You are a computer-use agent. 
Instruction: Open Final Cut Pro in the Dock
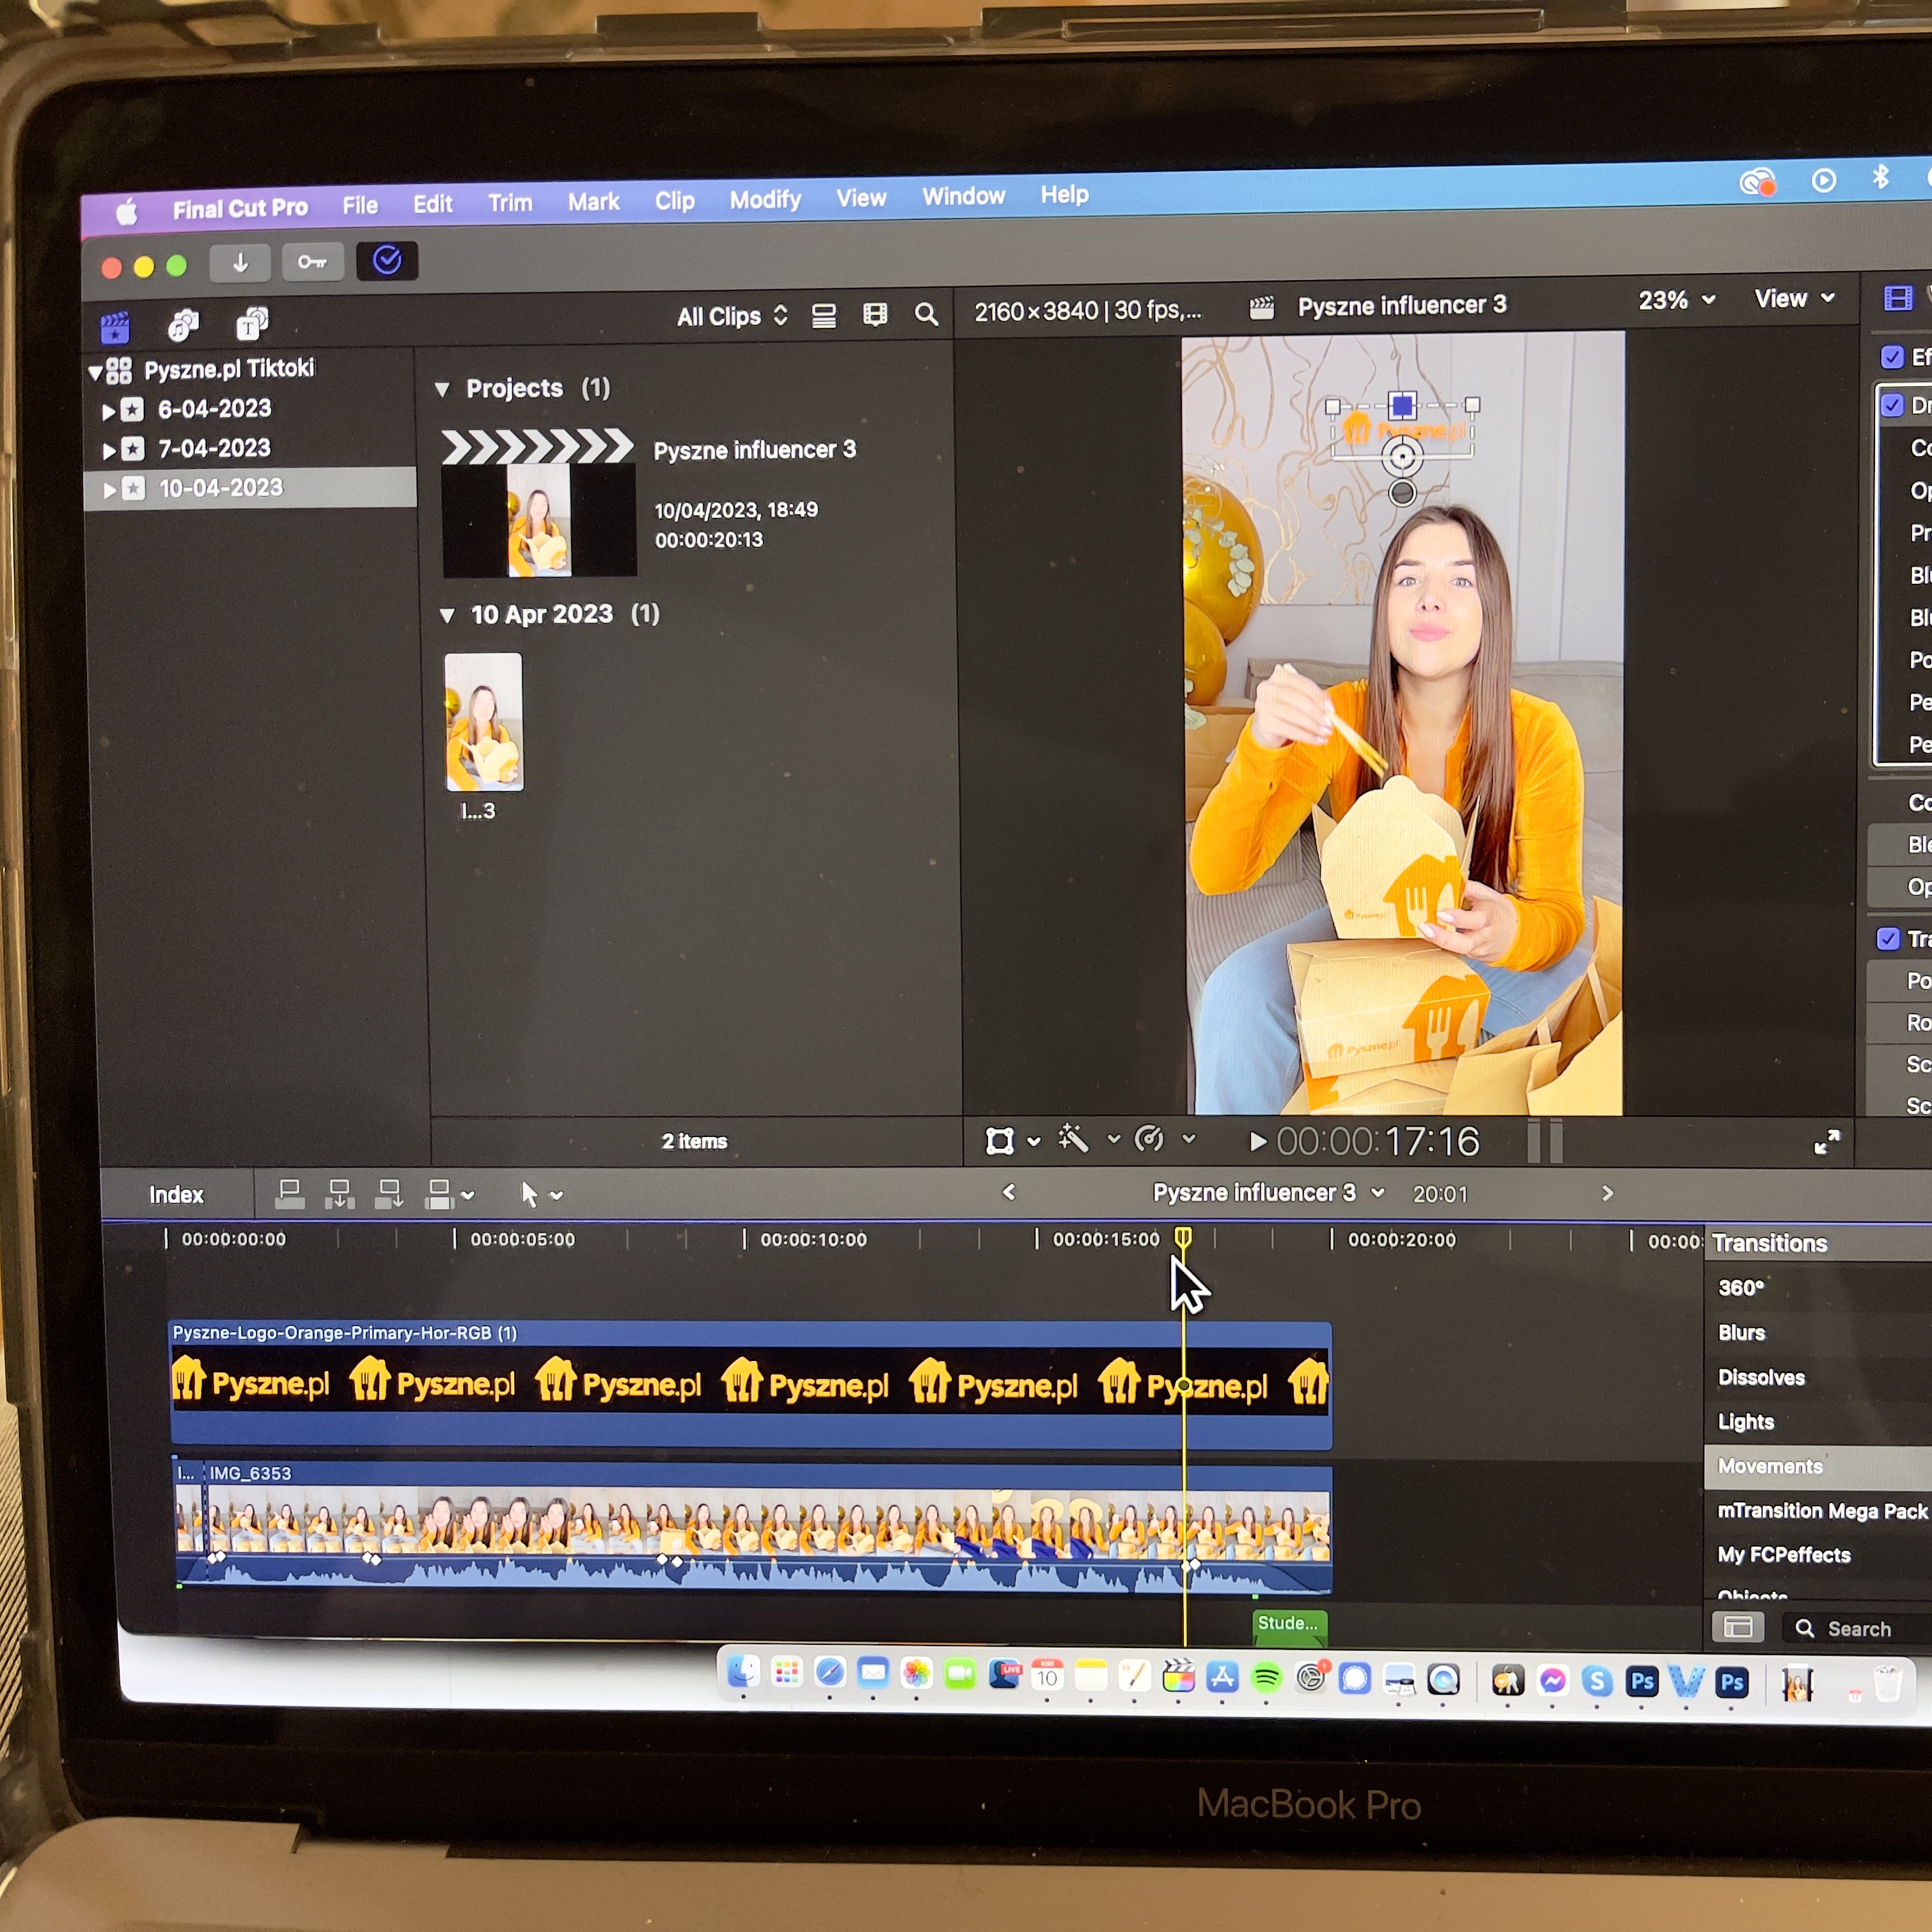coord(1178,1677)
